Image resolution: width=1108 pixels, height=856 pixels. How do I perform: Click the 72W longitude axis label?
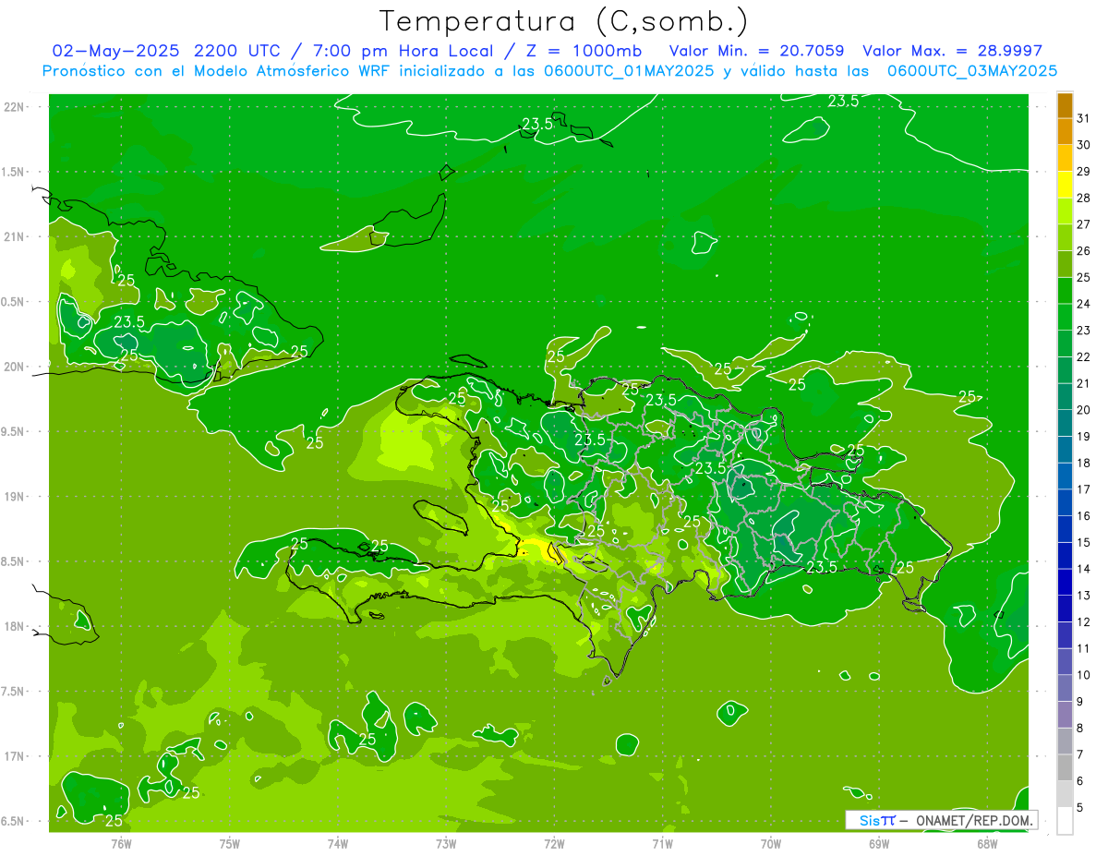point(554,844)
